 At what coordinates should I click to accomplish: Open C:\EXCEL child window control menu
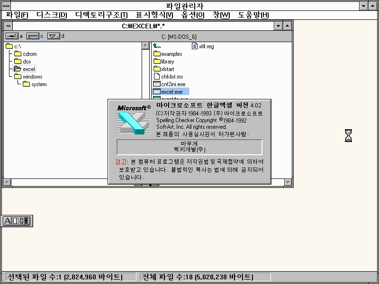pos(8,26)
